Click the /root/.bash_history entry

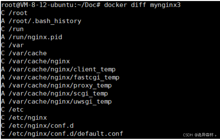click(x=45, y=21)
